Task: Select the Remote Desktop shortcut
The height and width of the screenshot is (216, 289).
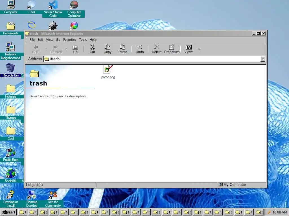Action: (32, 199)
